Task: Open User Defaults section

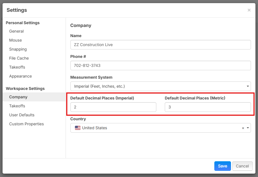Action: (22, 115)
